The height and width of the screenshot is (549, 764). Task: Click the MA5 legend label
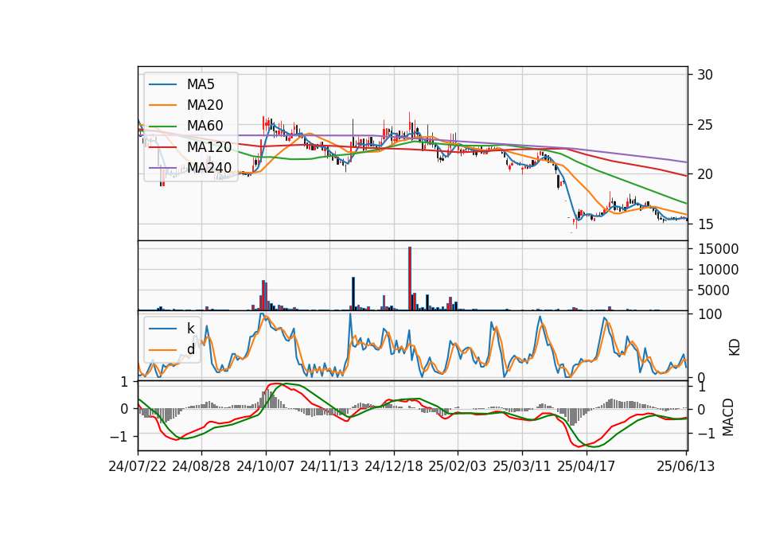201,84
